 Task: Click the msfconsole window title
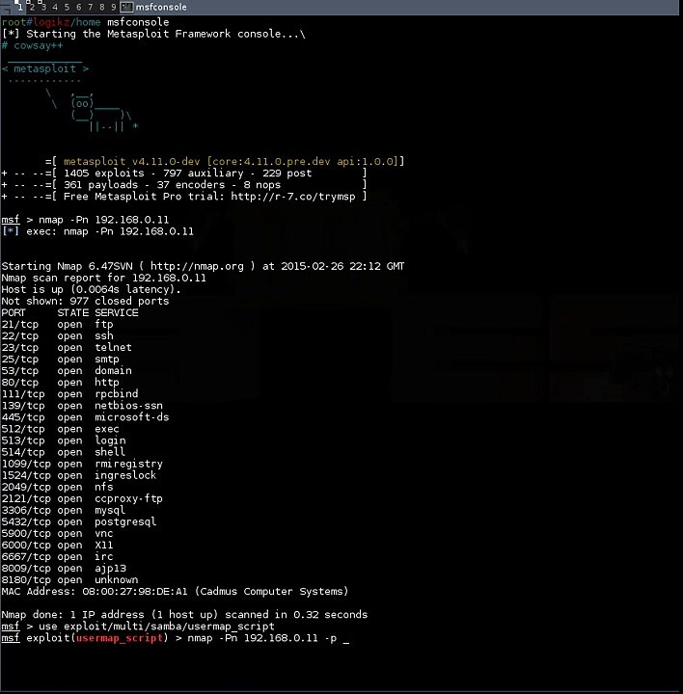click(x=161, y=7)
